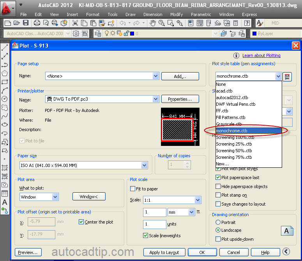This screenshot has width=302, height=261.
Task: Open the Page setup Name dropdown
Action: 155,76
